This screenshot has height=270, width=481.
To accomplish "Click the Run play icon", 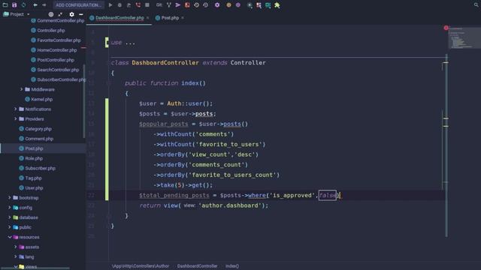I will [110, 5].
